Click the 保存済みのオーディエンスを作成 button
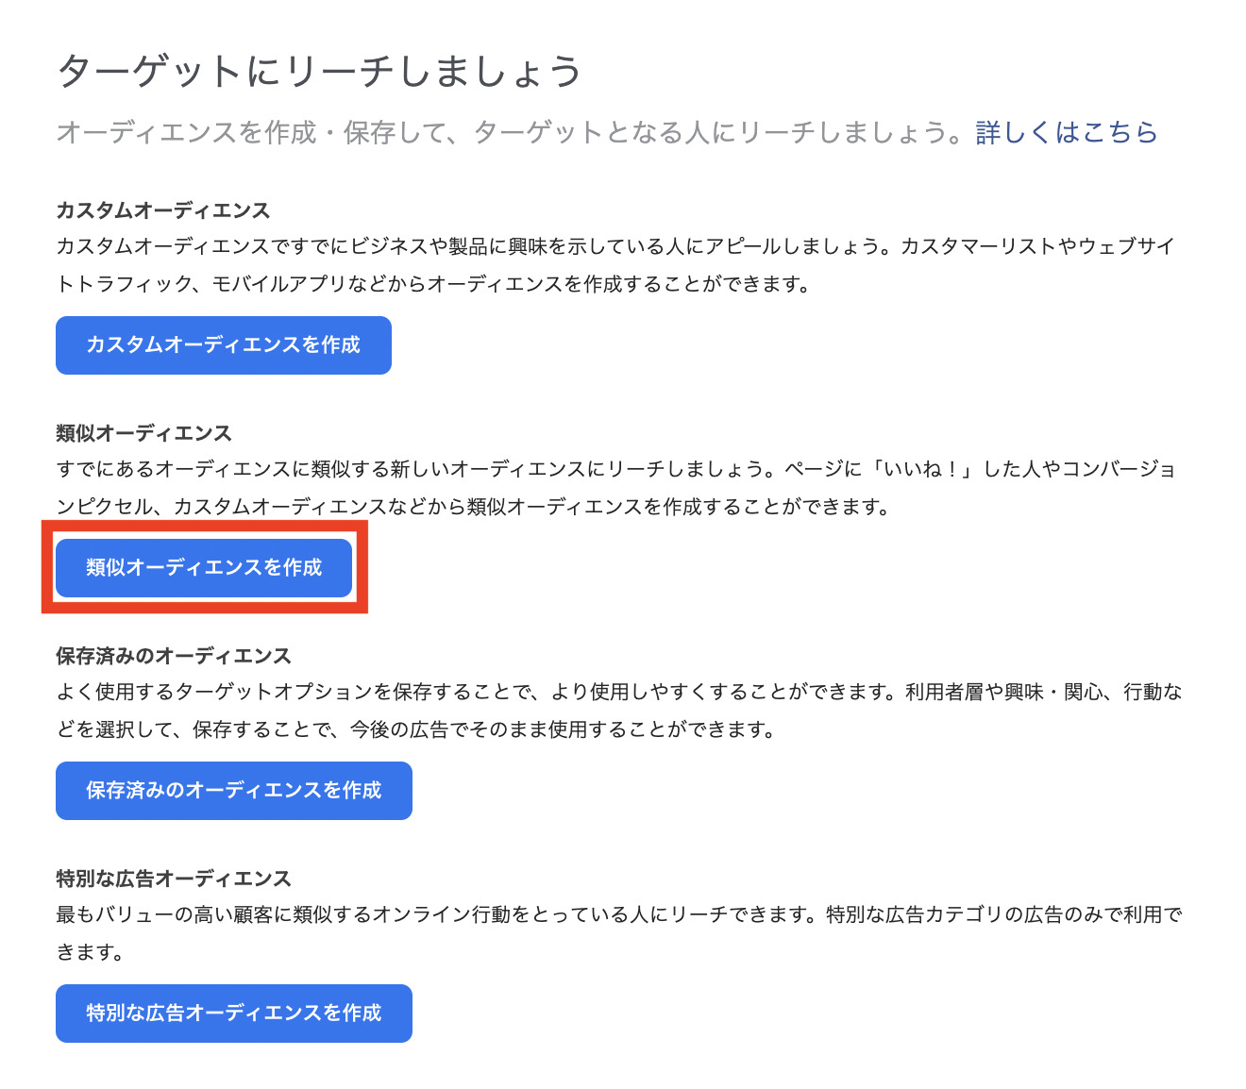The width and height of the screenshot is (1246, 1089). click(234, 791)
